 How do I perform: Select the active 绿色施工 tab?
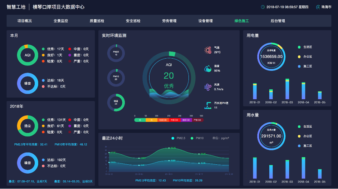242,21
